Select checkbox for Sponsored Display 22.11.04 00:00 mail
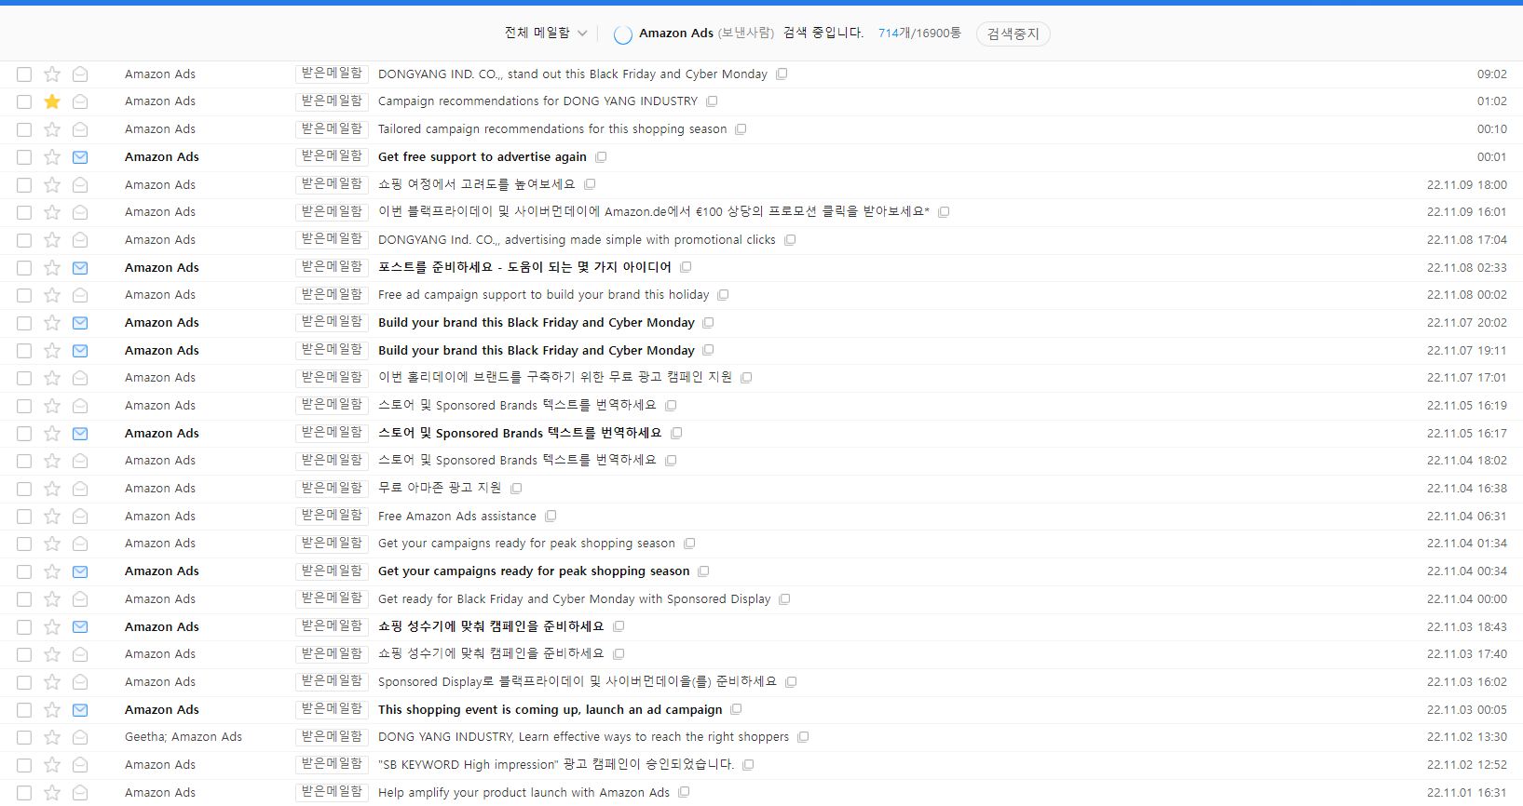This screenshot has width=1523, height=806. pyautogui.click(x=24, y=599)
